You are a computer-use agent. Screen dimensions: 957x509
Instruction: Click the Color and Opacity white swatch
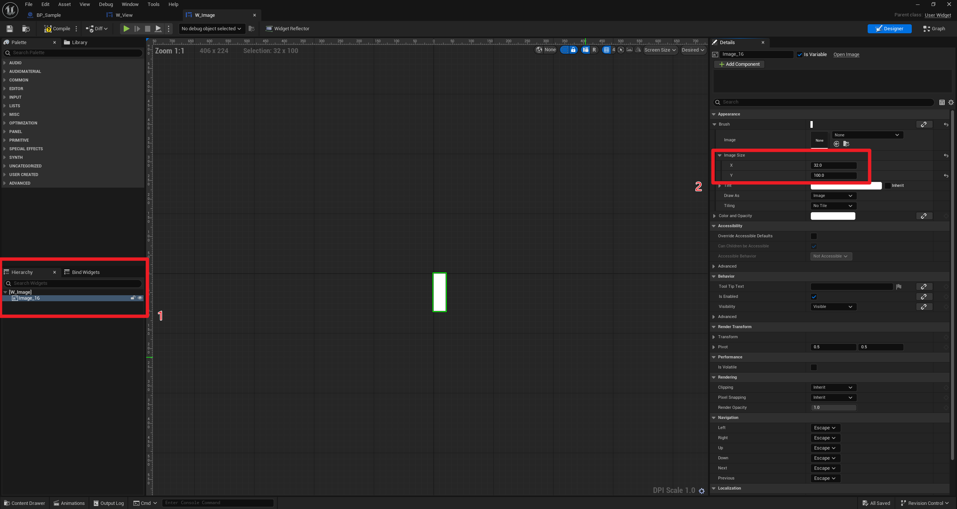833,216
